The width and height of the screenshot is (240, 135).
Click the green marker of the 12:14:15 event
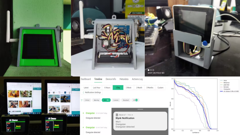coord(83,127)
